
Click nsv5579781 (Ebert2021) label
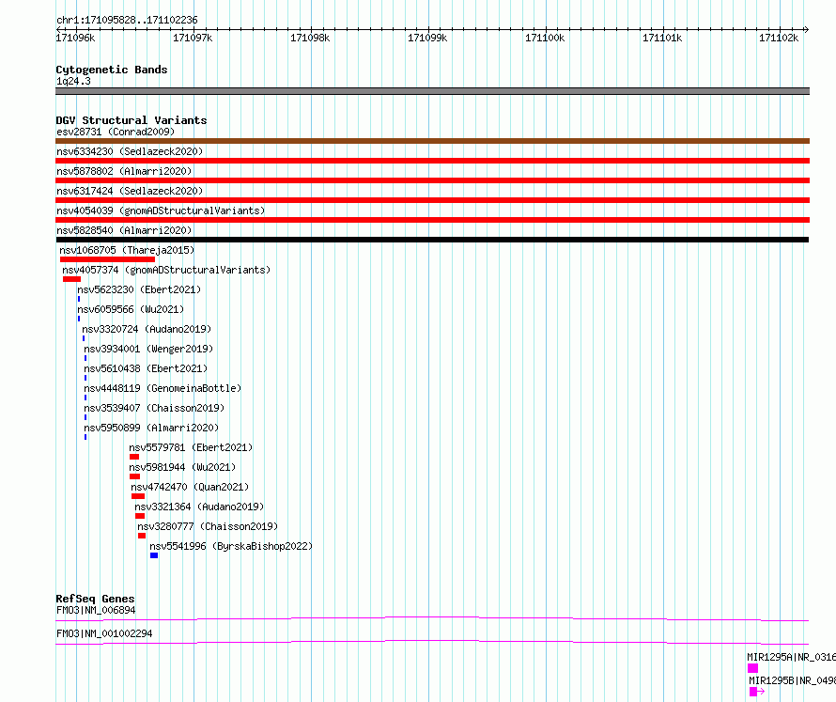191,447
